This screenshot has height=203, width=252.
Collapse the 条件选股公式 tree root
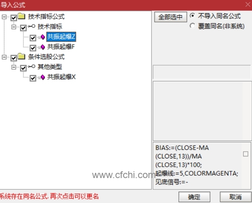coord(4,57)
